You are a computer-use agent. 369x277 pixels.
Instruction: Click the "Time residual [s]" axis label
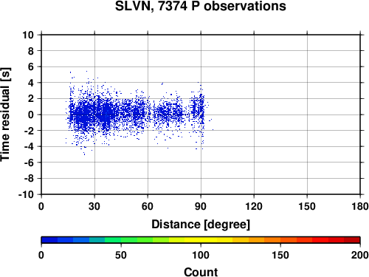pos(5,114)
